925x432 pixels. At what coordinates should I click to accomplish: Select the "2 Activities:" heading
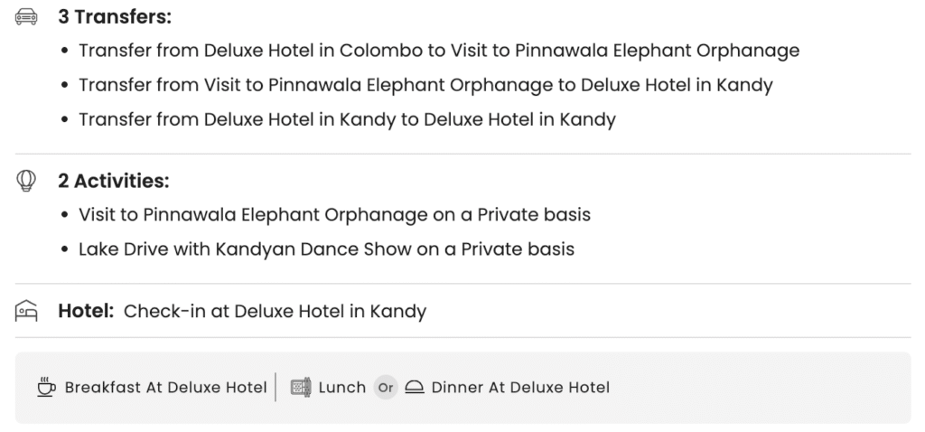click(114, 182)
